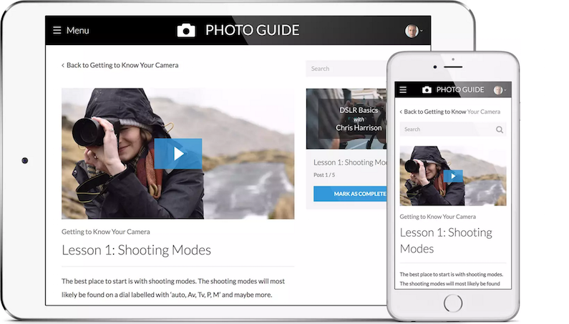The height and width of the screenshot is (324, 569).
Task: Click the tablet 'Lesson 1: Shooting Modes' heading
Action: click(x=137, y=250)
